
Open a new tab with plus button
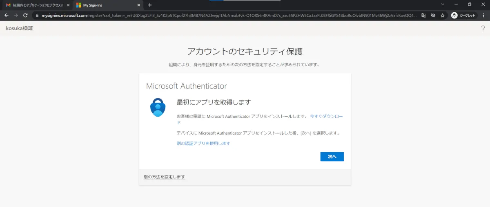[x=150, y=5]
